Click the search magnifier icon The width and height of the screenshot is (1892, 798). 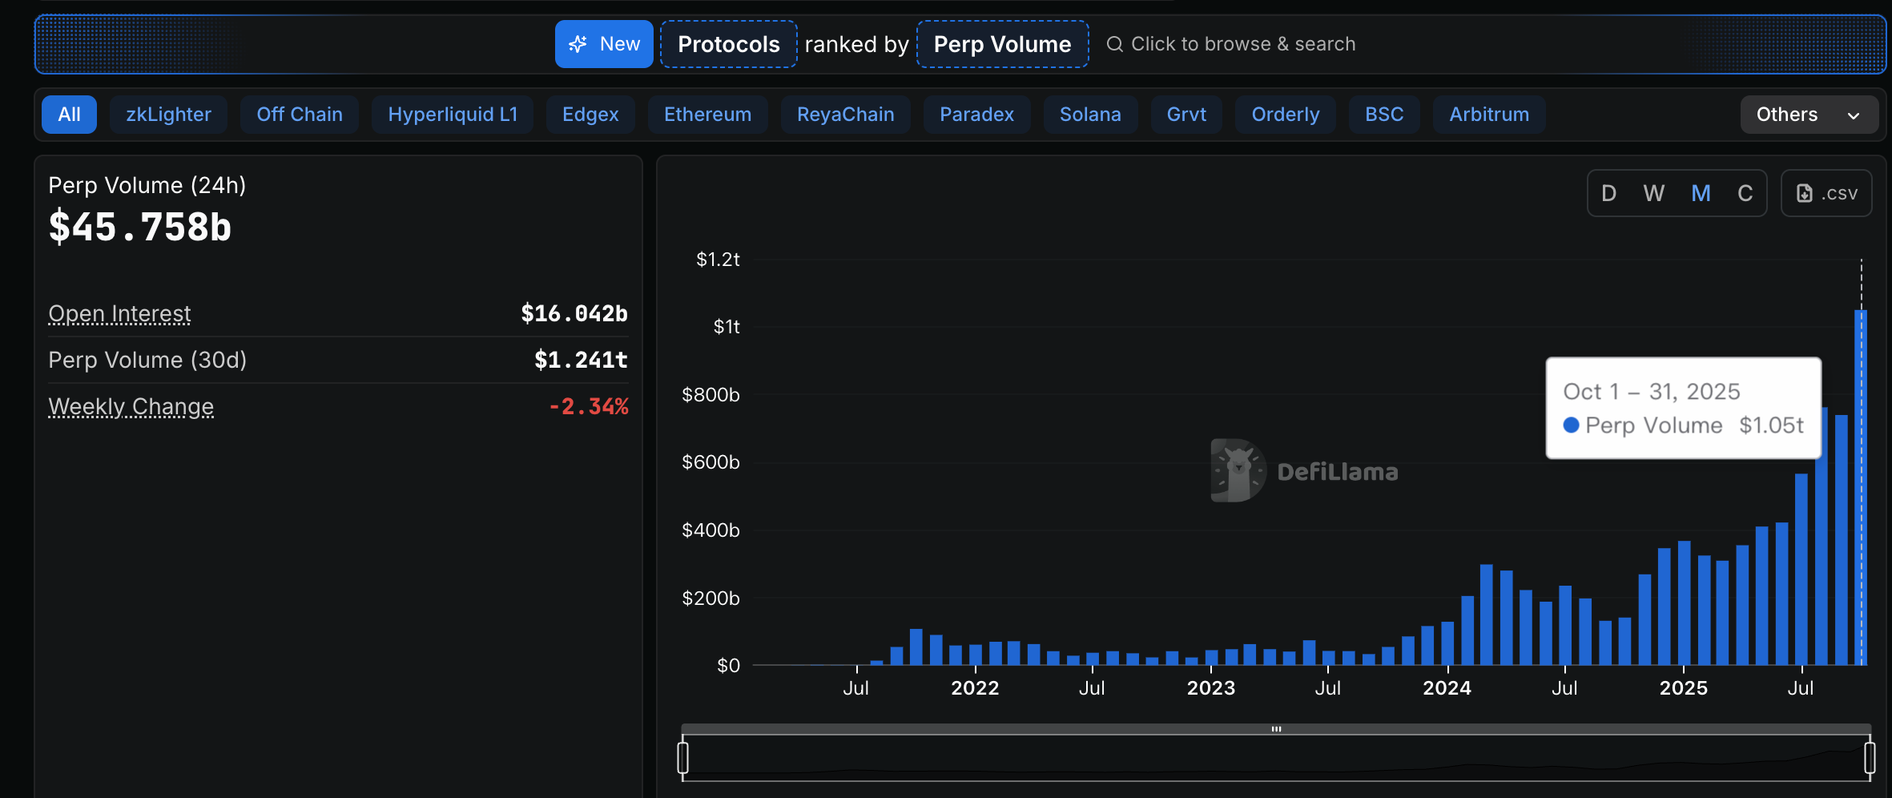tap(1114, 44)
